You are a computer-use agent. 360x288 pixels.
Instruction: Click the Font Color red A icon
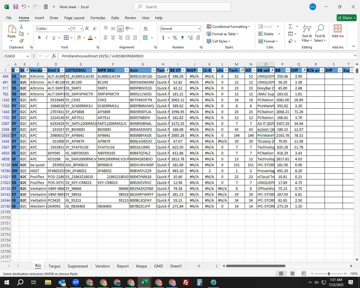click(x=90, y=38)
